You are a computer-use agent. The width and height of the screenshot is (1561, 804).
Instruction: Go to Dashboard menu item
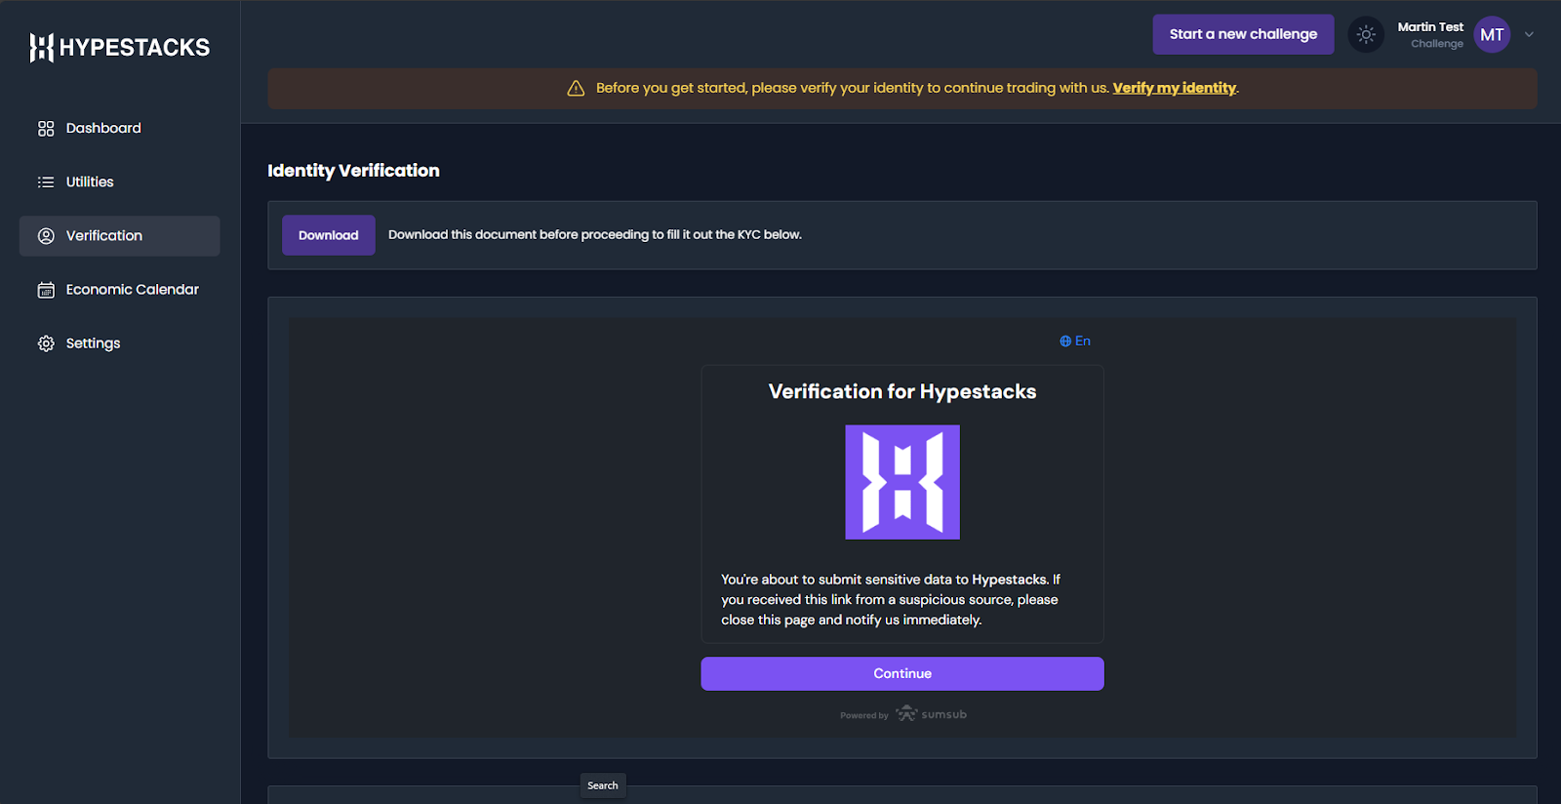point(119,129)
